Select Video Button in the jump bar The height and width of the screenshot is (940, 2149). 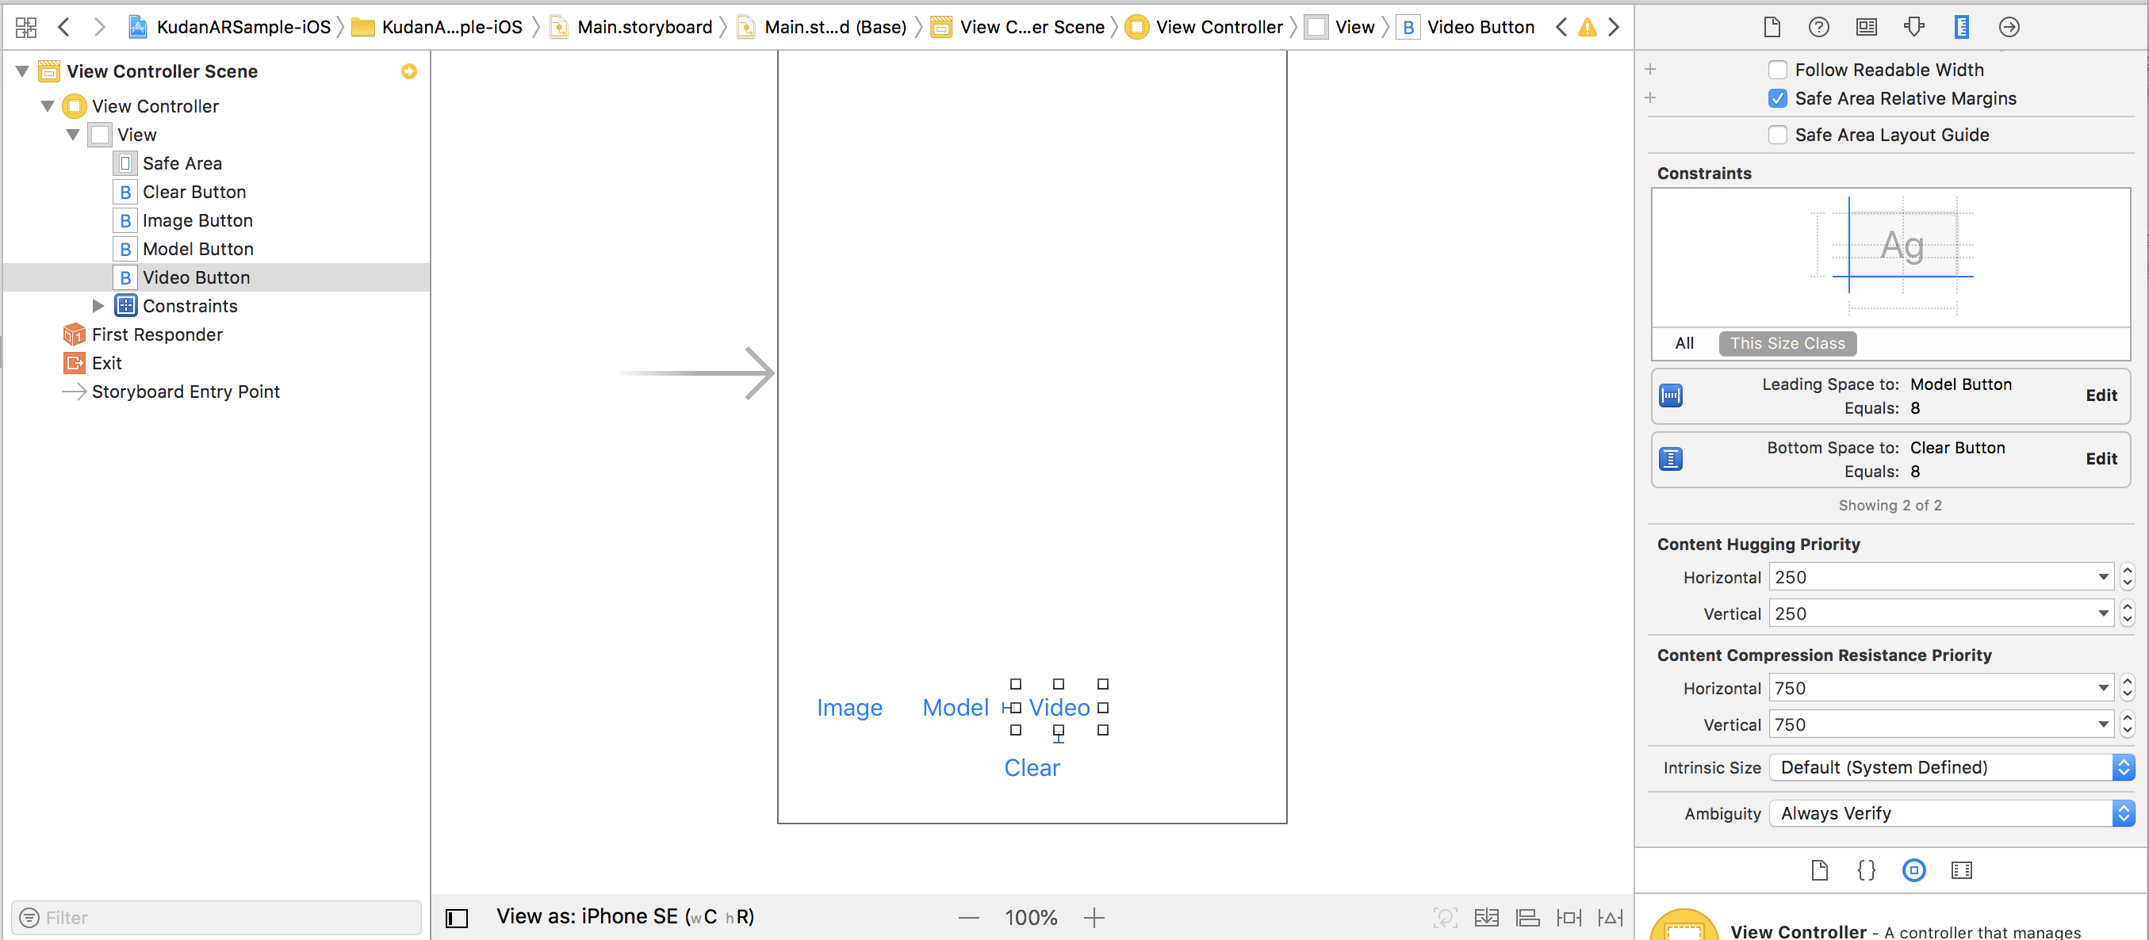coord(1466,28)
